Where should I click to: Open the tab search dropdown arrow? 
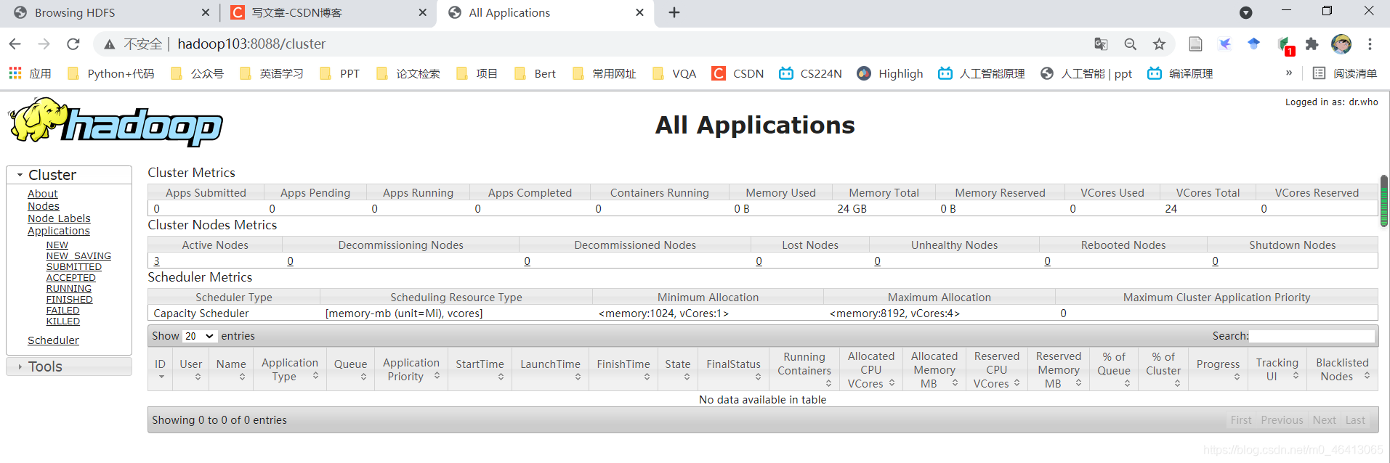1245,12
